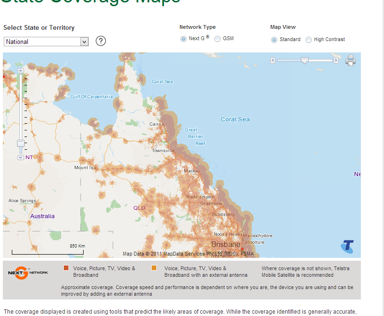Viewport: 384px width, 316px height.
Task: Choose High Contrast map view
Action: tap(308, 40)
